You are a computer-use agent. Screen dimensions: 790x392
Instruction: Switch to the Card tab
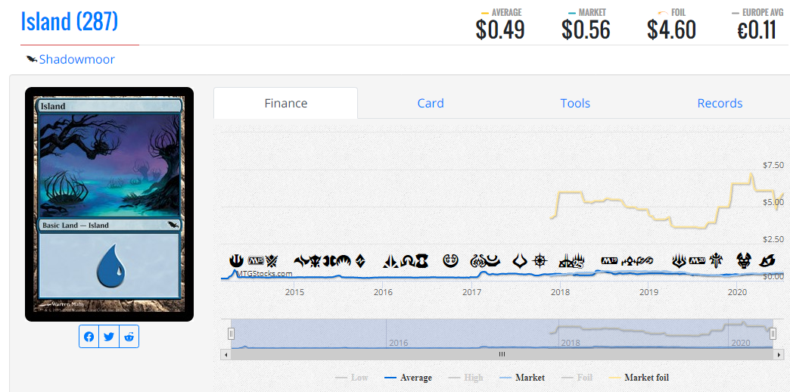[x=431, y=103]
